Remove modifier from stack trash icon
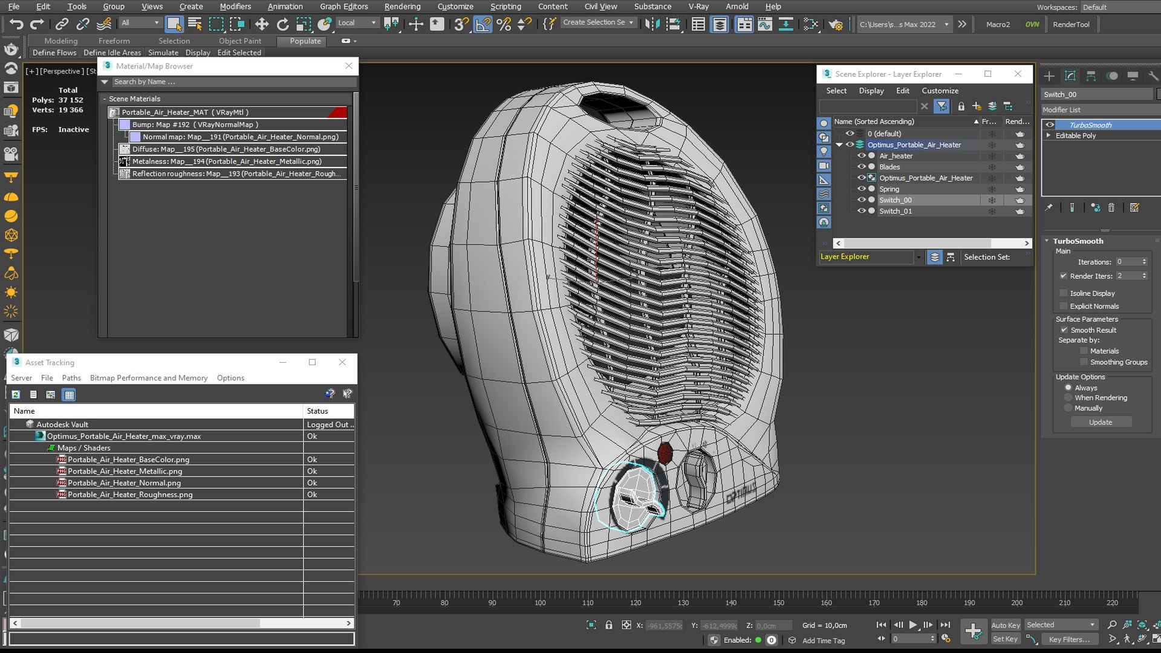 tap(1111, 207)
